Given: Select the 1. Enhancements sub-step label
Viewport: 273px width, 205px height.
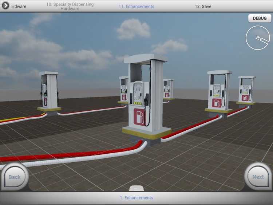Looking at the screenshot, I should point(136,198).
